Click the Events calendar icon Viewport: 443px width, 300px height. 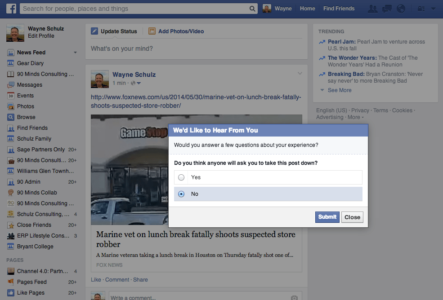10,96
